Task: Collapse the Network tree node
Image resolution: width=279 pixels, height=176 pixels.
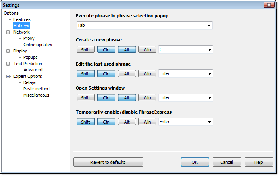Action: 8,32
